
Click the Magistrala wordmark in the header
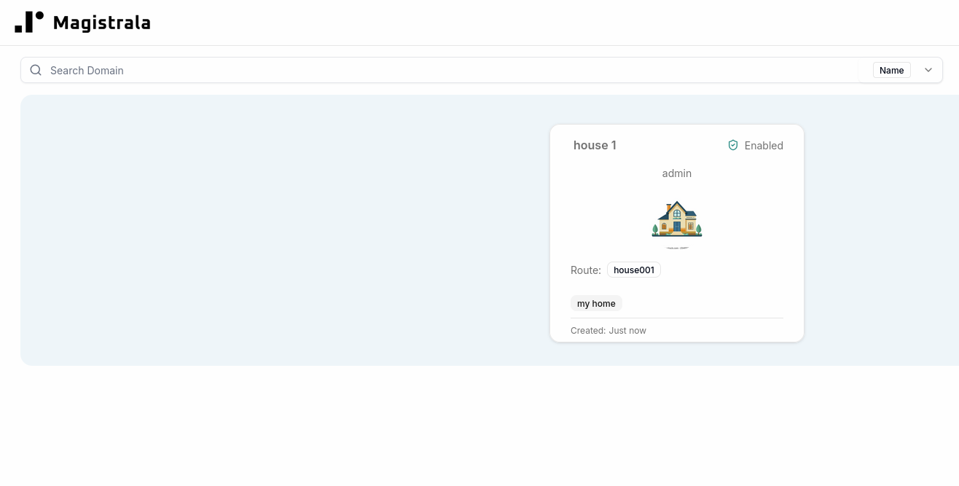101,22
